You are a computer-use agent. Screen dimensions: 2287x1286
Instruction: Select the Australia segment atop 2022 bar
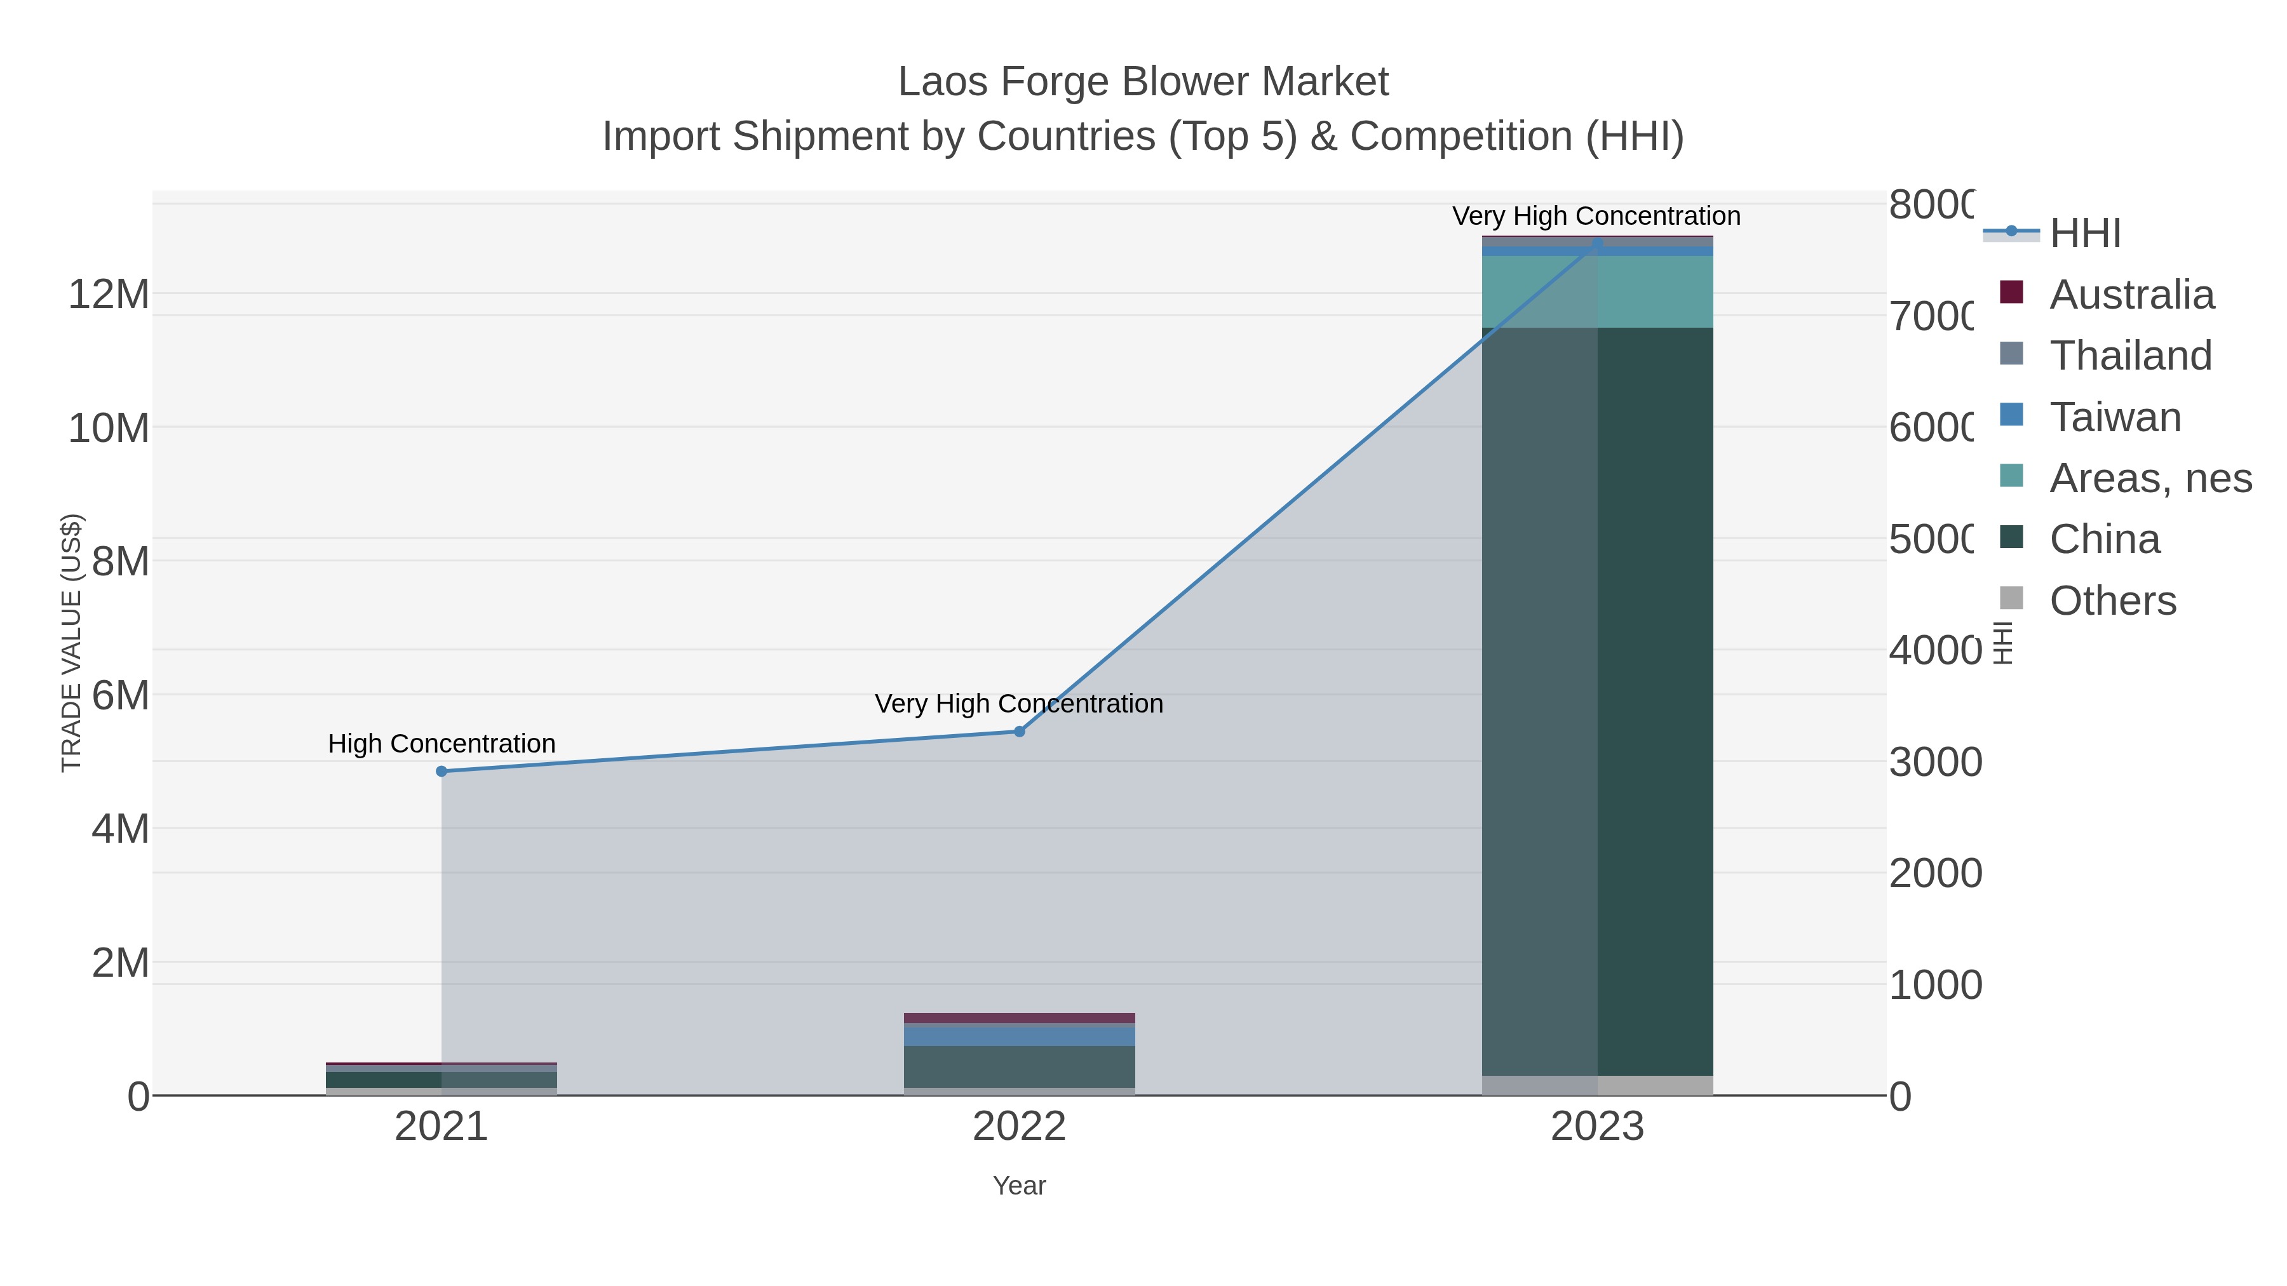point(1019,1018)
